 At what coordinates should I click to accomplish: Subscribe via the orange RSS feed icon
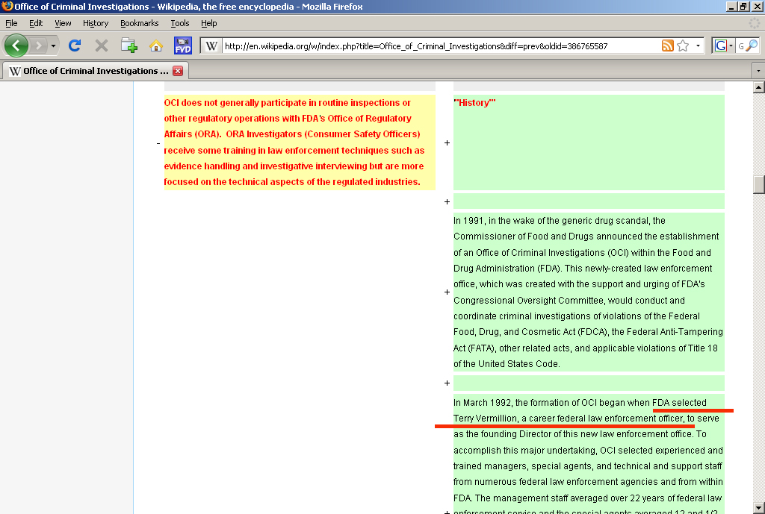[x=667, y=46]
